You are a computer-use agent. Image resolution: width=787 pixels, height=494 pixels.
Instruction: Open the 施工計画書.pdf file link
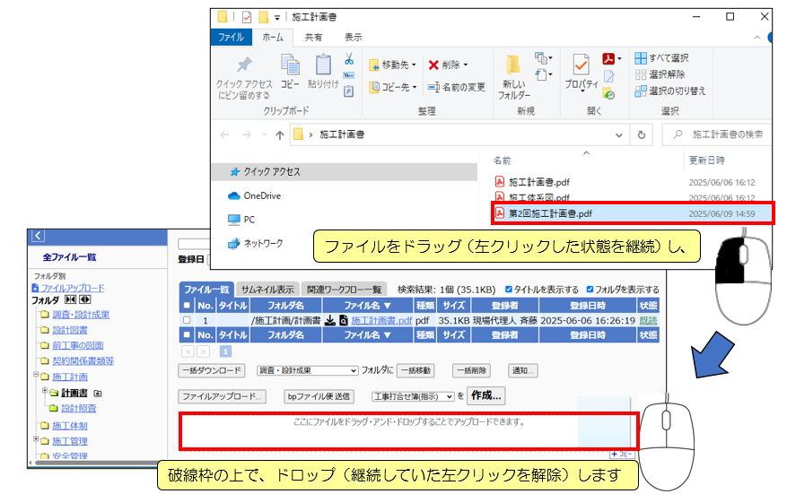click(380, 320)
